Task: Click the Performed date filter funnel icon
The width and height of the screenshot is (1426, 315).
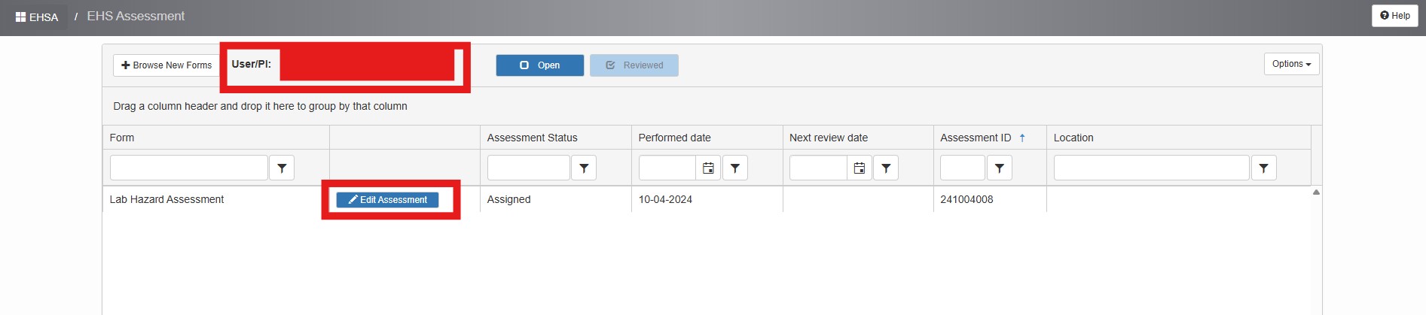Action: click(x=735, y=168)
